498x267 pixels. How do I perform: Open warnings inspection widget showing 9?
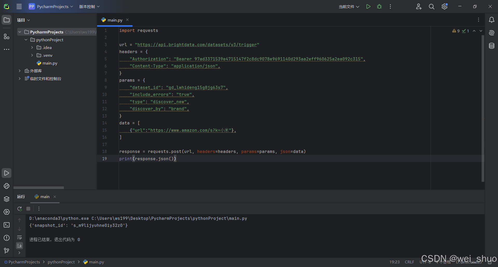[x=456, y=31]
